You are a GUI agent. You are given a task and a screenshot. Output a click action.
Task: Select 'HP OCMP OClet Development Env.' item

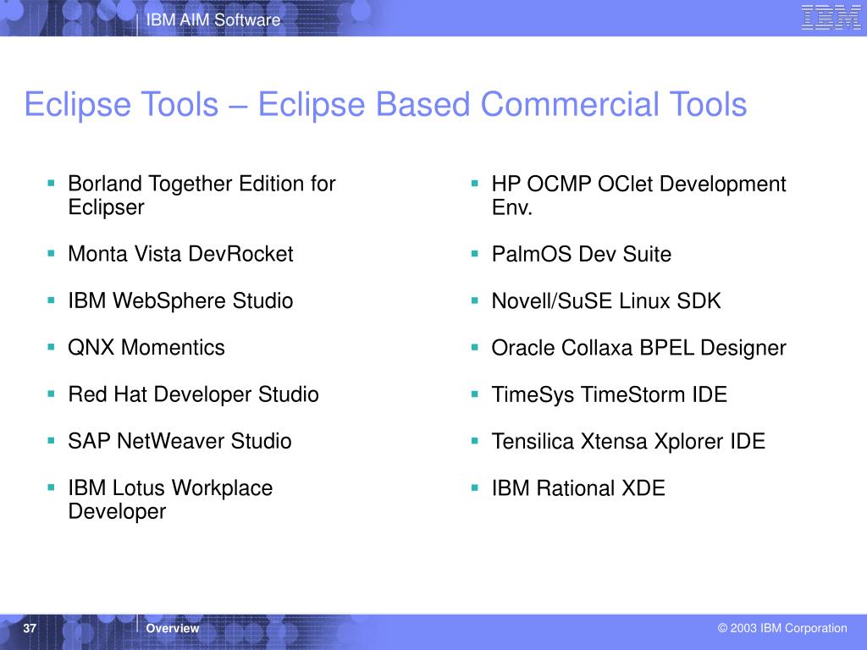[638, 196]
